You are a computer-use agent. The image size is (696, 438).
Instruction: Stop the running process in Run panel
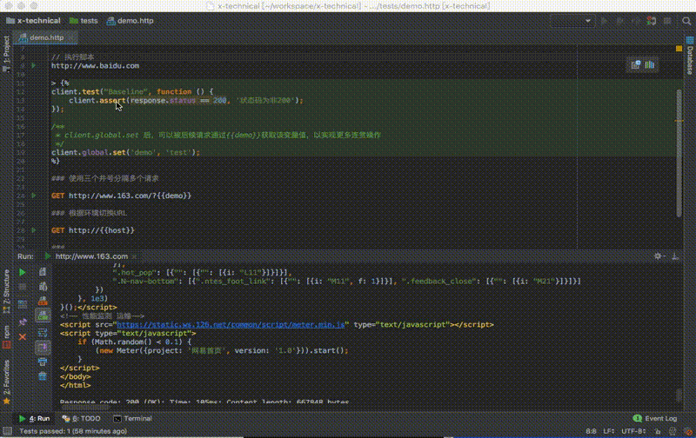[23, 288]
